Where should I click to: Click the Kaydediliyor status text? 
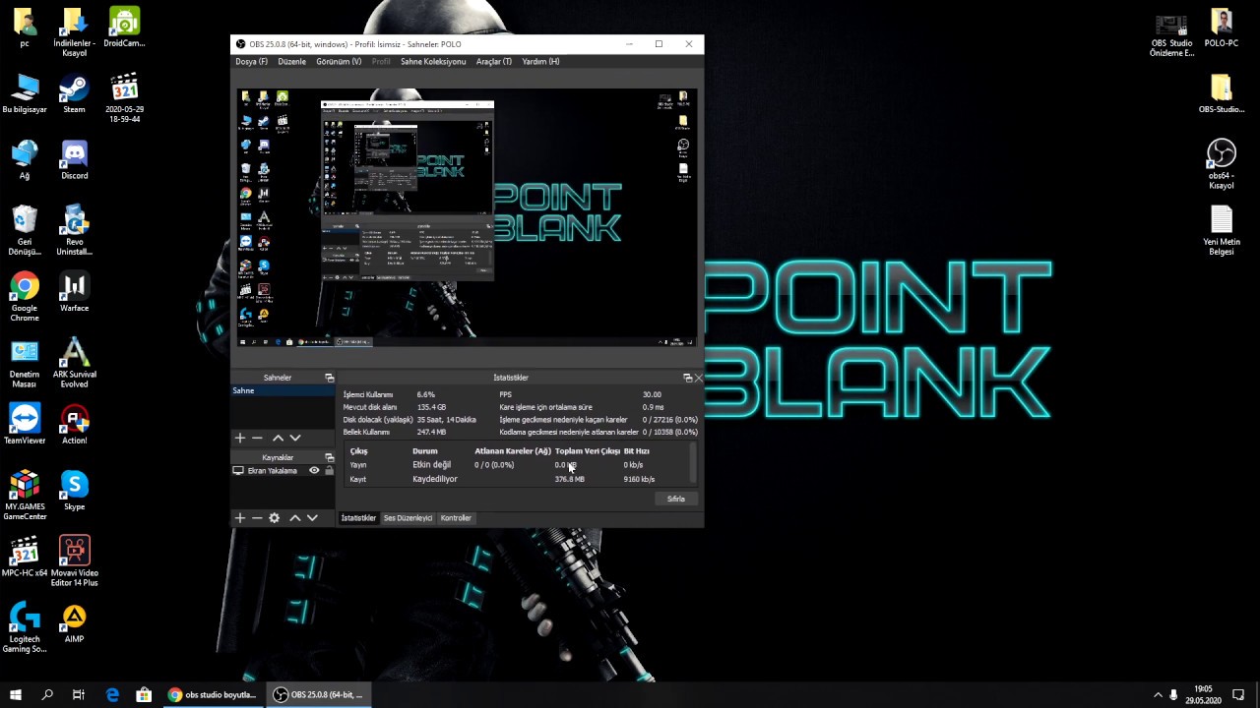coord(435,479)
